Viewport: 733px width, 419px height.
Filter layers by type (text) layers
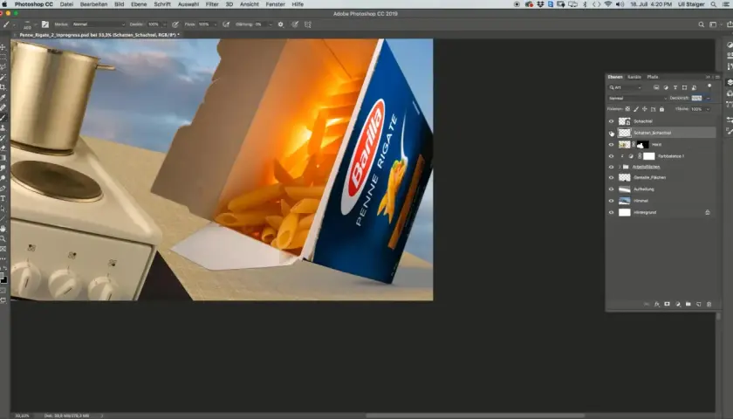pos(675,87)
